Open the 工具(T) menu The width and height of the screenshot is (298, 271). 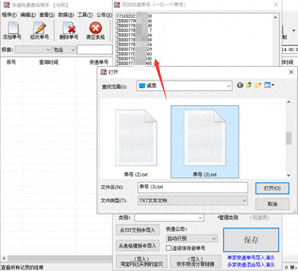[x=85, y=15]
